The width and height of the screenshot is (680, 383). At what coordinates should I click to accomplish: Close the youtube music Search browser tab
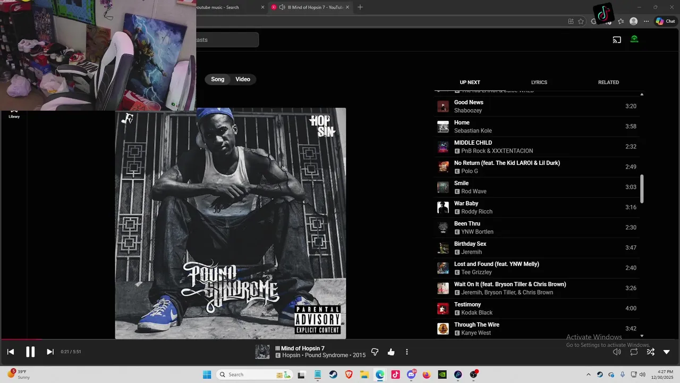(262, 7)
